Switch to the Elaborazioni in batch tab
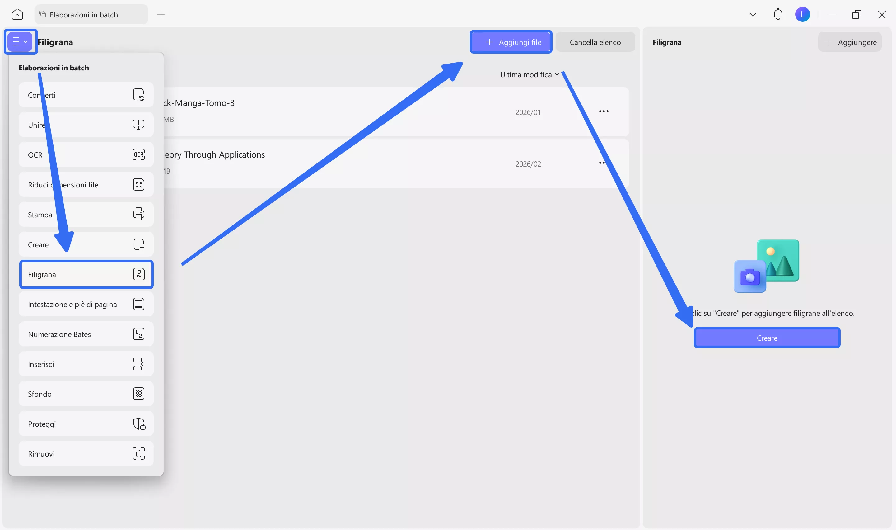896x530 pixels. click(x=91, y=15)
